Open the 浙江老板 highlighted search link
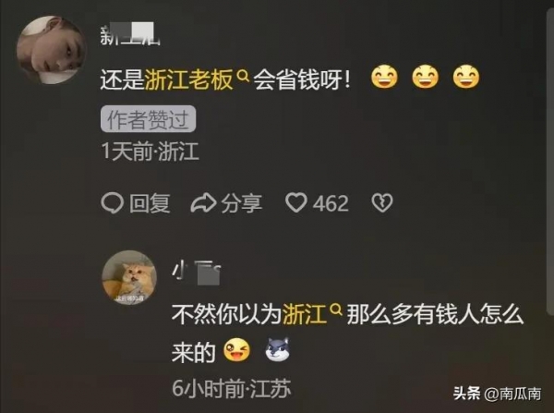554x413 pixels. point(189,79)
